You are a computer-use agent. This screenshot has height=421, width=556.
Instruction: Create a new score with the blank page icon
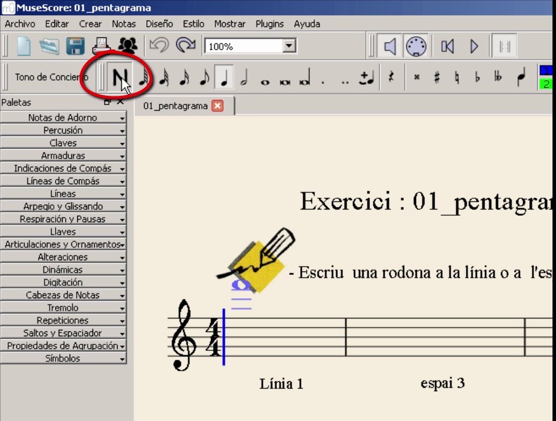(x=23, y=46)
